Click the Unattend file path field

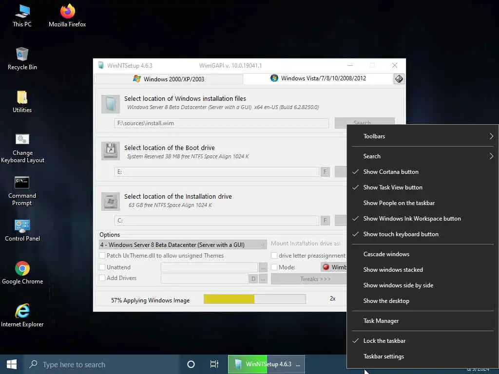click(x=209, y=267)
